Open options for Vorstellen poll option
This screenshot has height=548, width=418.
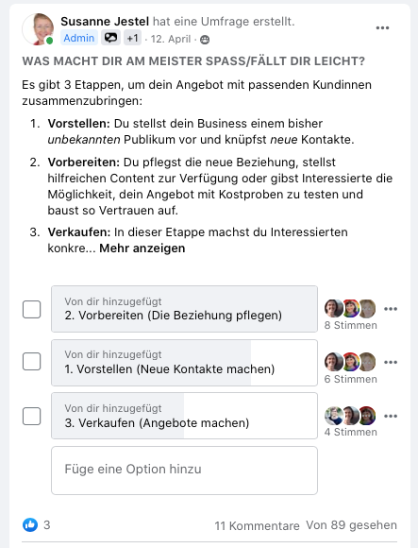click(x=391, y=362)
